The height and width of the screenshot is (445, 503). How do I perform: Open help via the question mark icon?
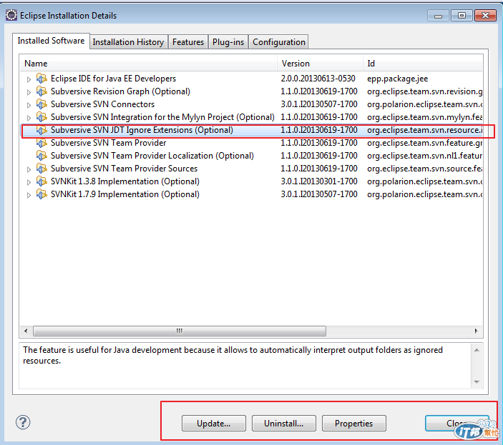tap(23, 422)
